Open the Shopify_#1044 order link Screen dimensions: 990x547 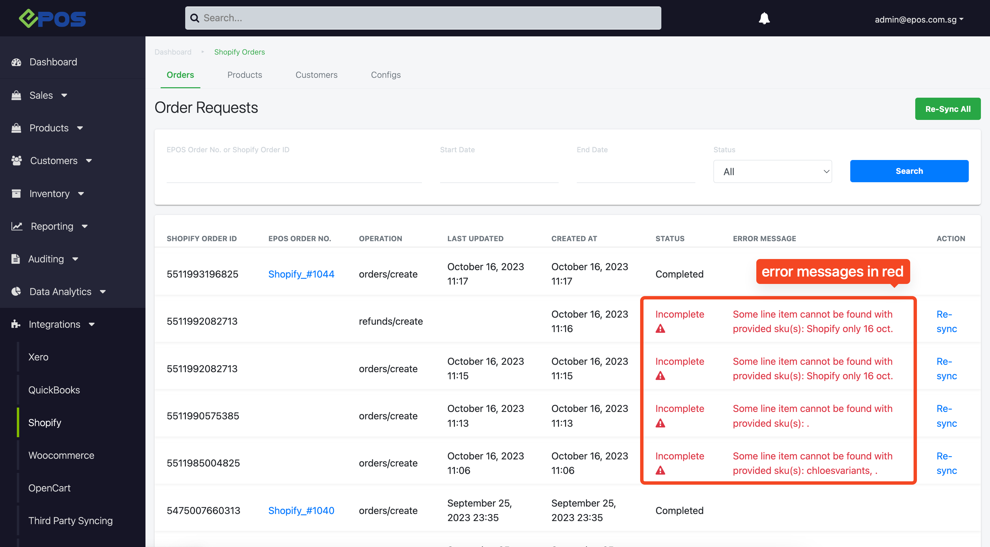click(301, 274)
